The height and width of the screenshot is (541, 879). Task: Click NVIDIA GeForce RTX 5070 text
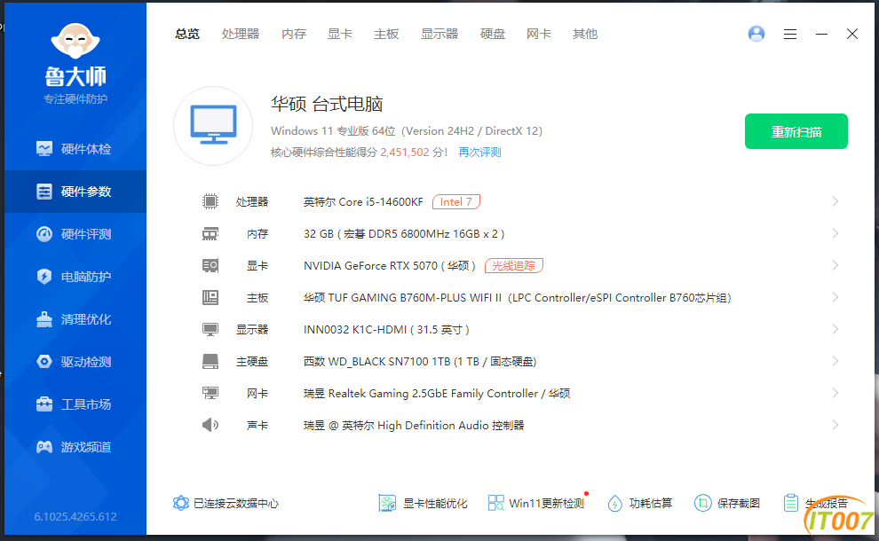pos(370,265)
